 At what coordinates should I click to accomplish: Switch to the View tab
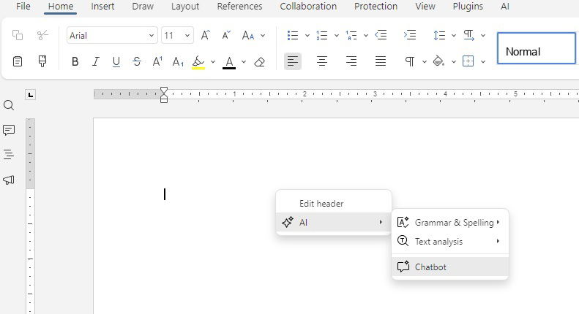pos(425,7)
